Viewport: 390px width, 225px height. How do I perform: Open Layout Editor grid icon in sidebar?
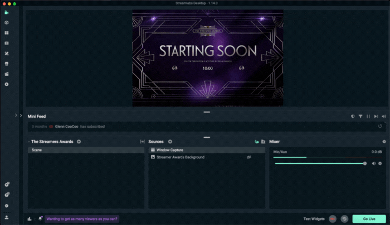click(x=7, y=33)
